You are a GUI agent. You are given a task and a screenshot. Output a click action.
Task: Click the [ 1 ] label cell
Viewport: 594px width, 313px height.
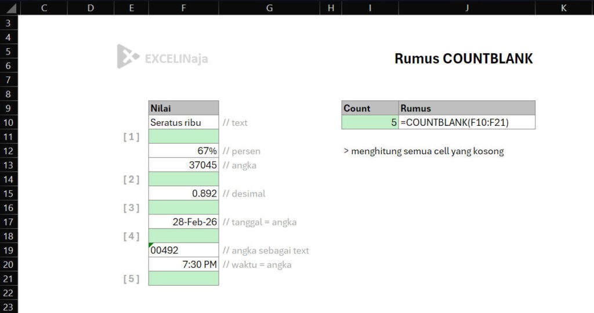click(132, 137)
